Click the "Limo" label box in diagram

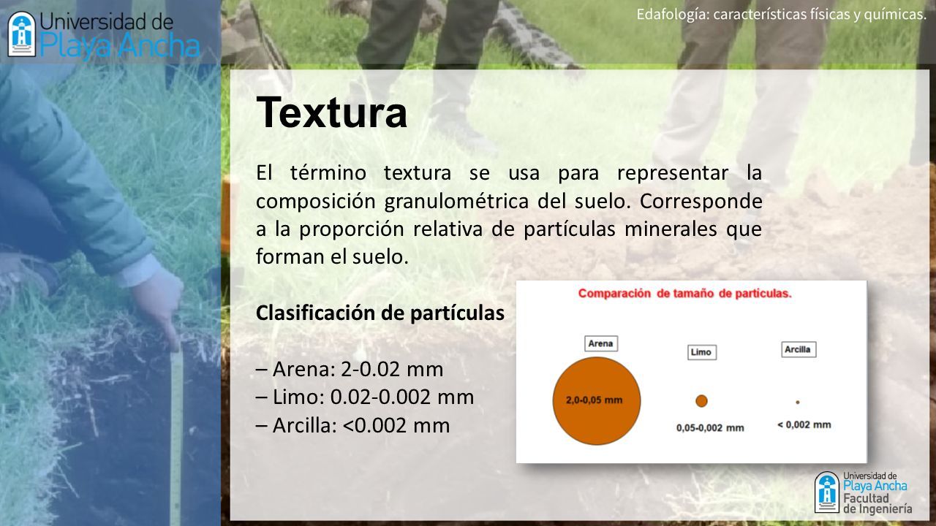[701, 352]
